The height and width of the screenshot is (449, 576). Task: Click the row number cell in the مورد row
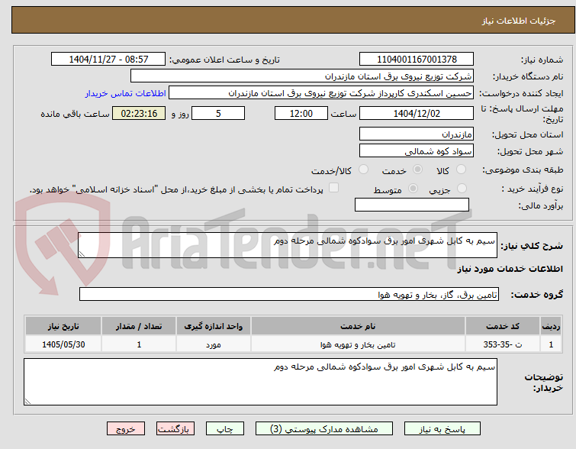coord(551,344)
